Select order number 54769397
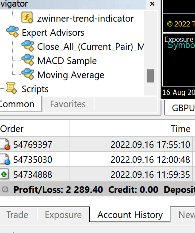 pos(33,144)
